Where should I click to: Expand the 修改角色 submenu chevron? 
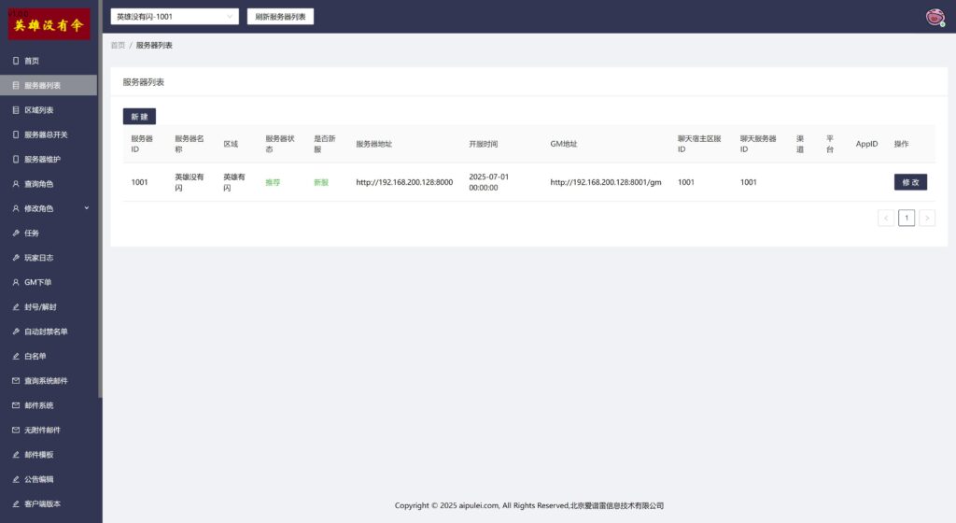[87, 208]
